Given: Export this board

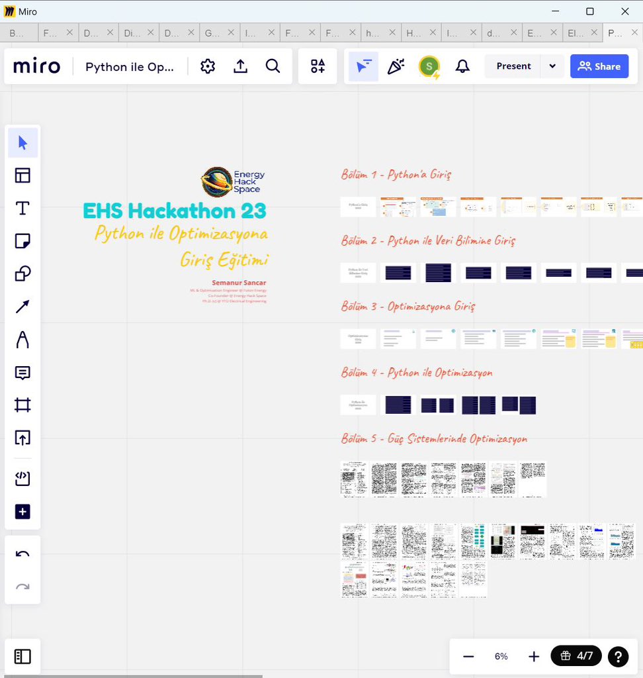Looking at the screenshot, I should (241, 66).
